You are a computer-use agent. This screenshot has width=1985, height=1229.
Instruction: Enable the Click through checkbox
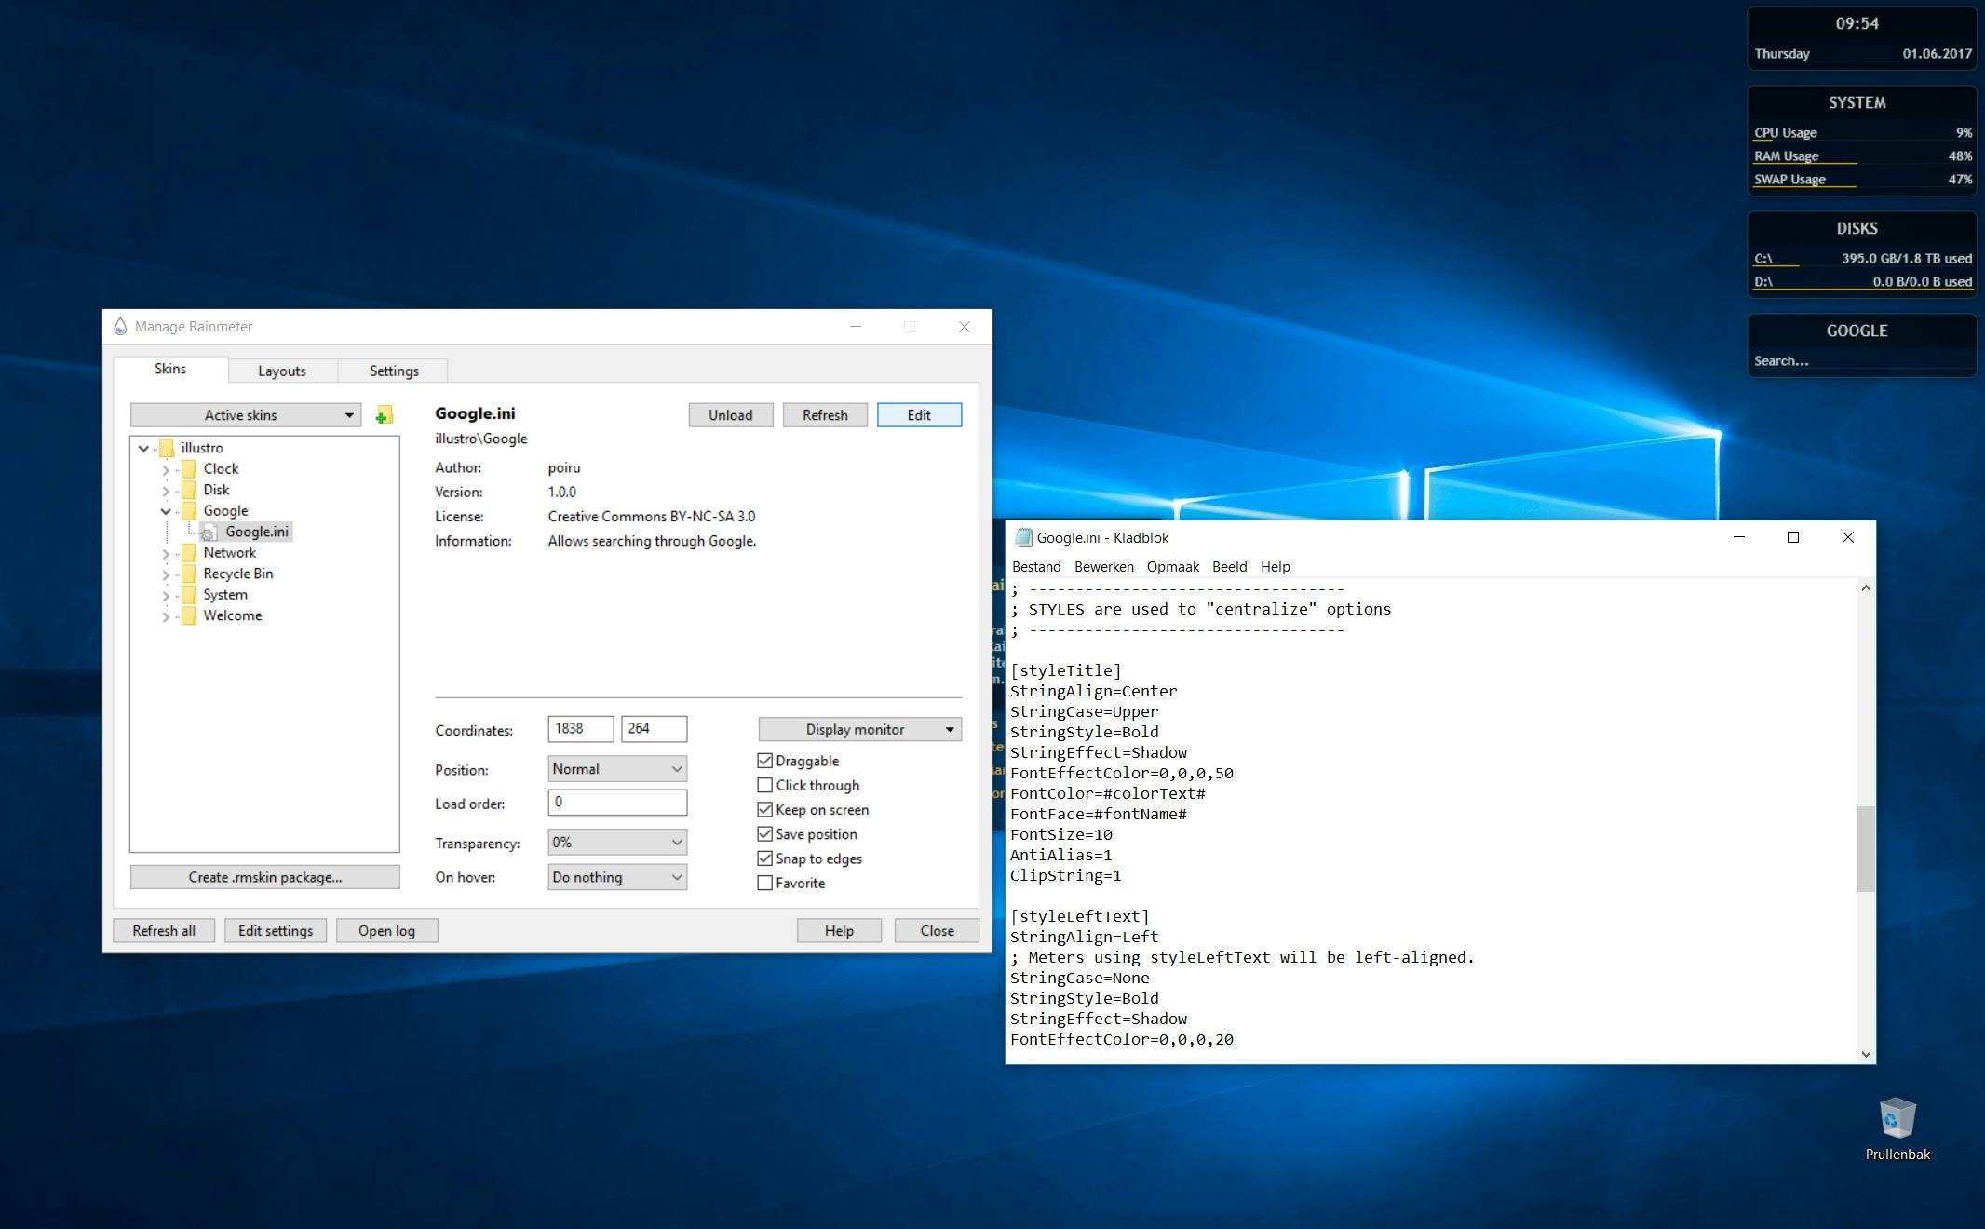765,785
